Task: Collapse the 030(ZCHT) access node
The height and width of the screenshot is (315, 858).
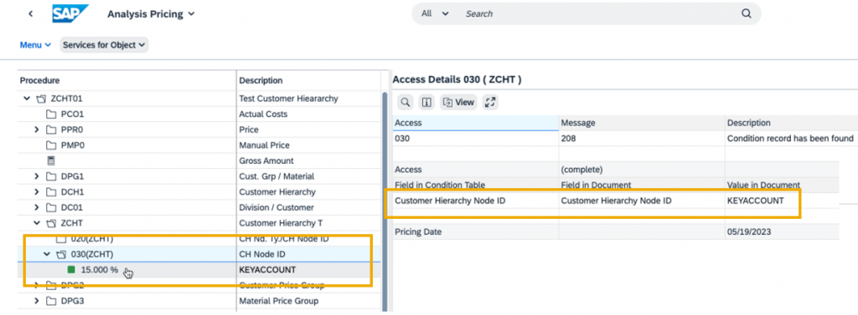Action: tap(47, 254)
